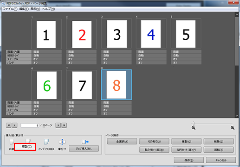Screen dimensions: 240x167
Task: Jump to the first page with the navigation button
Action: coord(9,125)
